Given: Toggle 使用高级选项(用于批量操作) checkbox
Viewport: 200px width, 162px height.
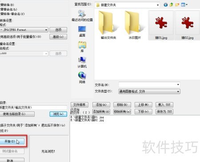Looking at the screenshot, I should [x=20, y=37].
